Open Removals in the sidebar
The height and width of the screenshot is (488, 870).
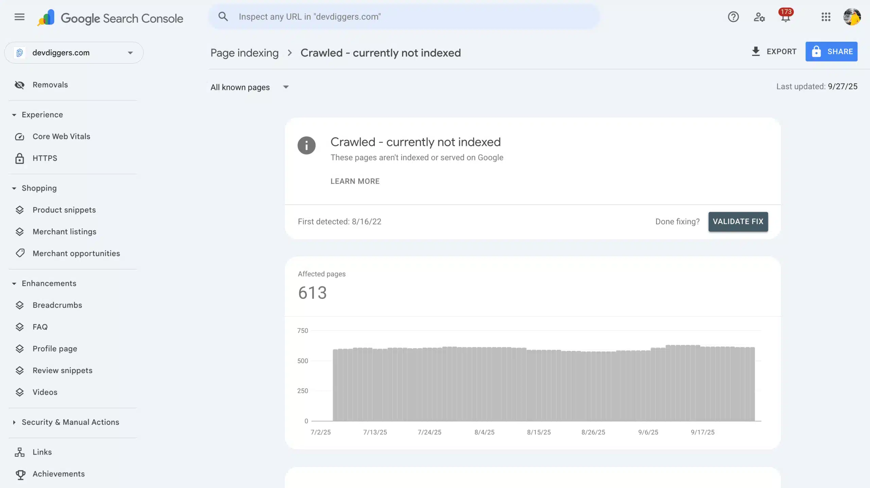50,85
